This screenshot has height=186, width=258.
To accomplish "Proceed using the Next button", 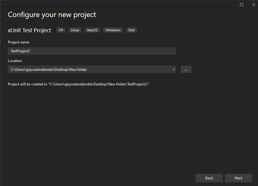I will click(x=239, y=178).
